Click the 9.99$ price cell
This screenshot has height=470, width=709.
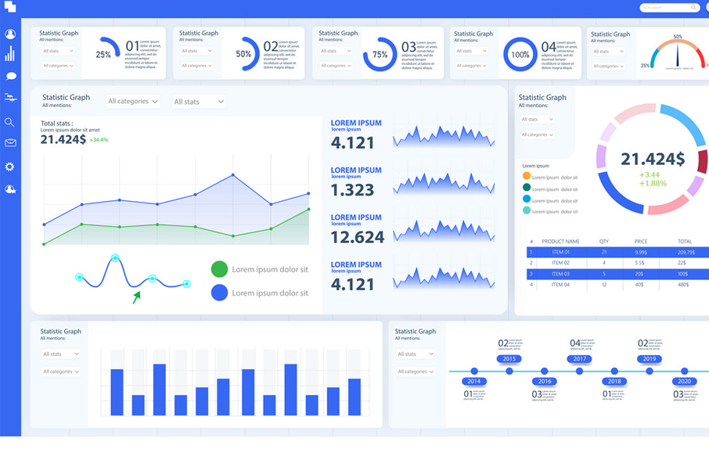pos(641,252)
